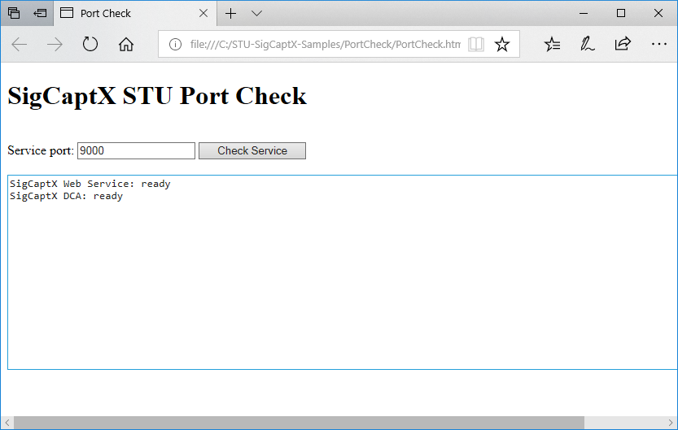
Task: Click the 'SigCaptX DCA: ready' line
Action: coord(66,196)
